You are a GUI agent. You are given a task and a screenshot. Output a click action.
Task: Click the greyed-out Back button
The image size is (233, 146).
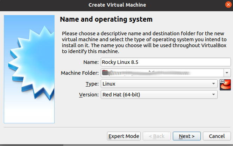click(156, 136)
